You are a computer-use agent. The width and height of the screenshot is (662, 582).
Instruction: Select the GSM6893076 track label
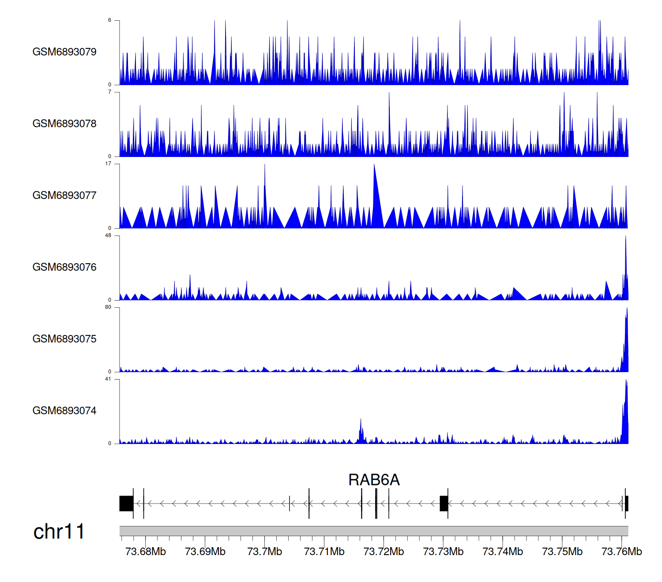pyautogui.click(x=64, y=267)
